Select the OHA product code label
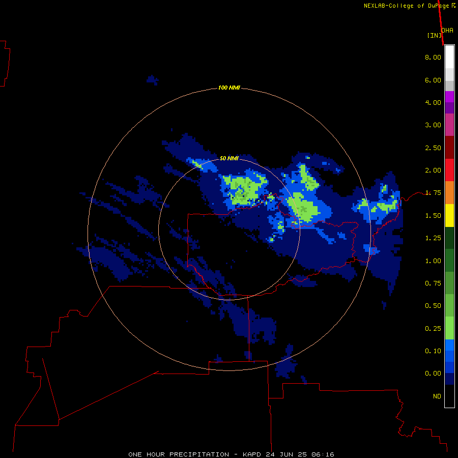 tap(447, 31)
